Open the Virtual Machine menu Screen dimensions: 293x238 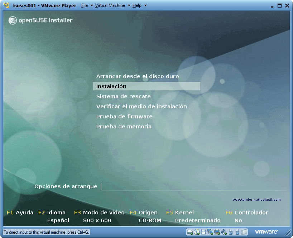click(110, 5)
